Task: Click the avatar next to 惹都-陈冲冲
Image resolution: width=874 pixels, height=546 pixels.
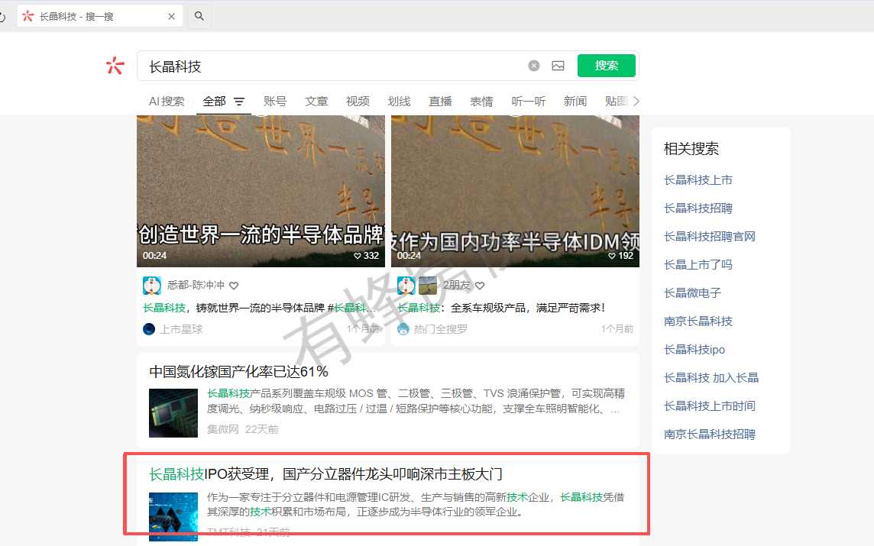Action: [x=152, y=286]
